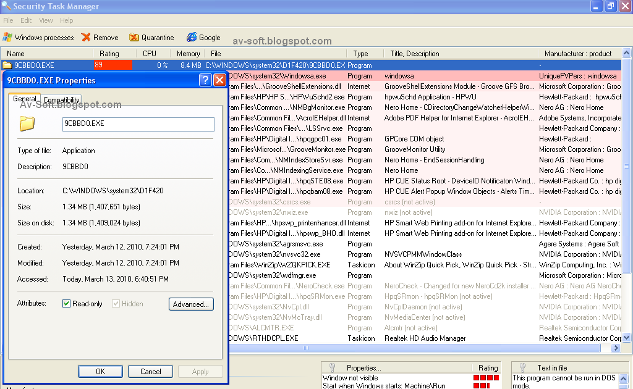
Task: Select the hpwuSchd Application - HPWU row
Action: [x=425, y=97]
